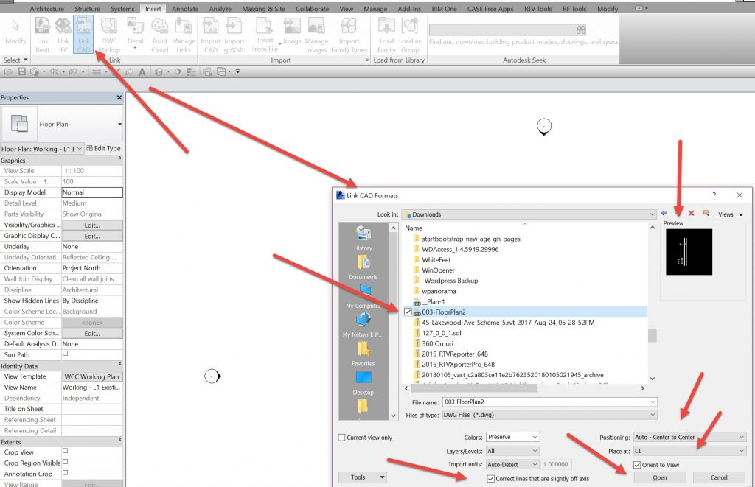The width and height of the screenshot is (755, 487).
Task: Enable the Current view only checkbox
Action: (342, 438)
